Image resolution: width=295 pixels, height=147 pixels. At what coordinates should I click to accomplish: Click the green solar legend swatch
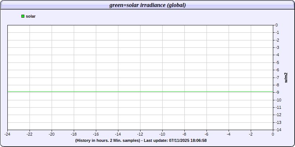click(23, 16)
